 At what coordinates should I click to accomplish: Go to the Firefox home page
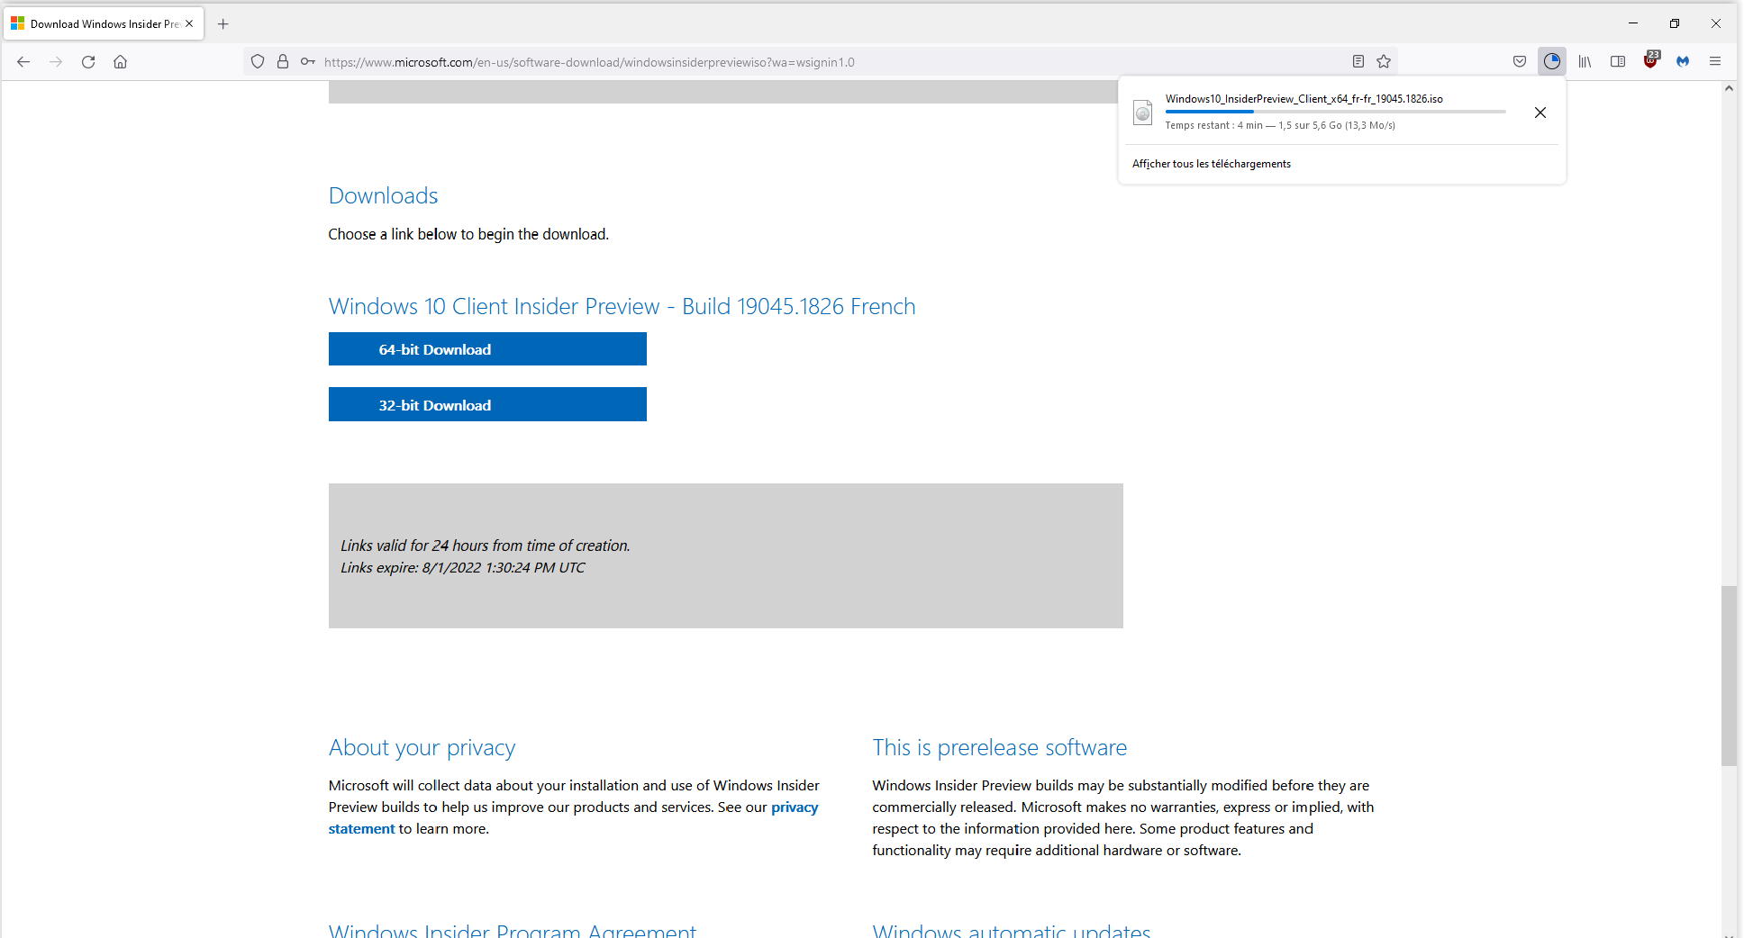[x=121, y=62]
